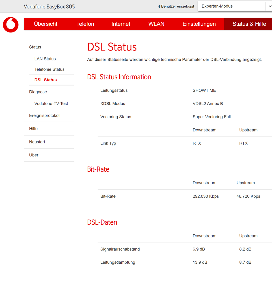Click the SHOWTIME Leitungsstatus value
Viewport: 272px width, 282px height.
204,90
